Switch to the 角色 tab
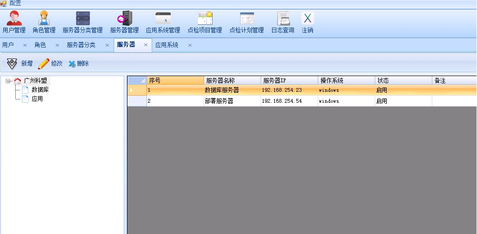The height and width of the screenshot is (234, 477). point(40,45)
